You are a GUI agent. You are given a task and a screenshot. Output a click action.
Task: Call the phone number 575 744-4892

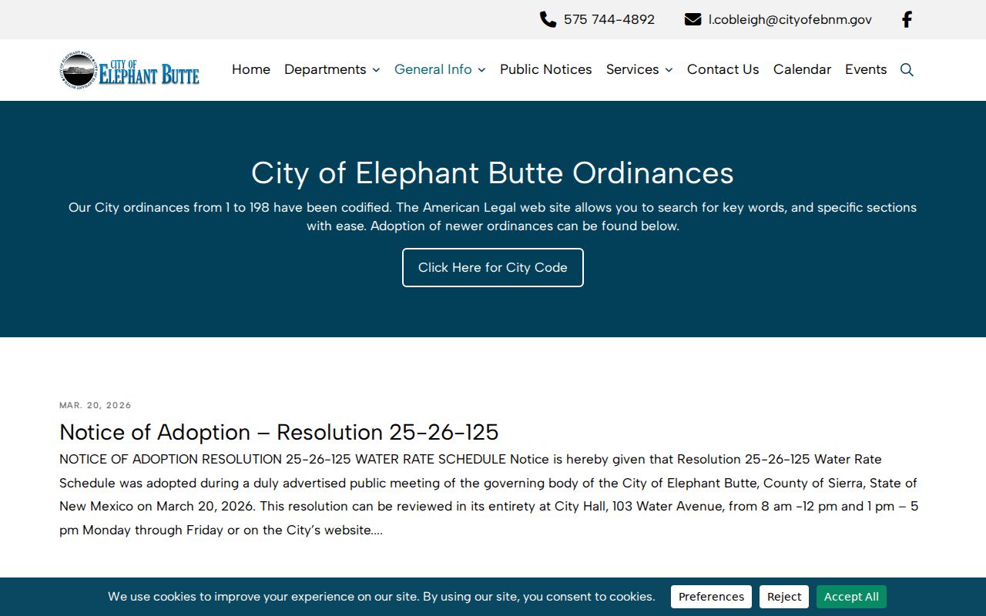(x=609, y=19)
